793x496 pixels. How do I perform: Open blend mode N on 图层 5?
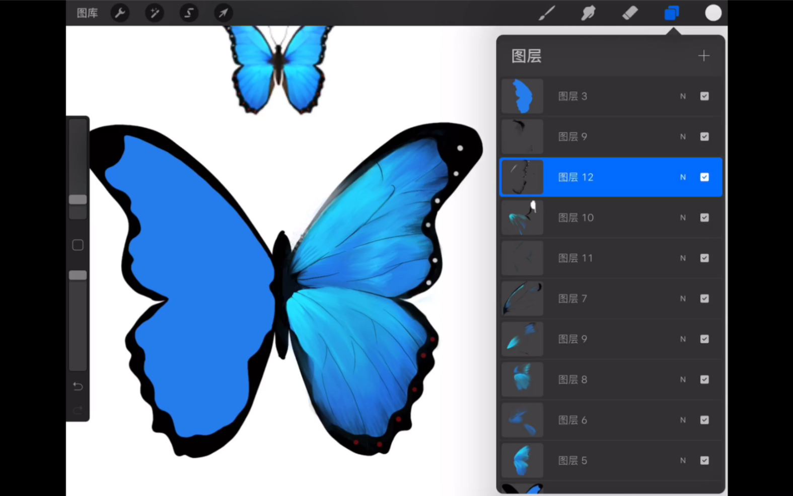click(683, 460)
